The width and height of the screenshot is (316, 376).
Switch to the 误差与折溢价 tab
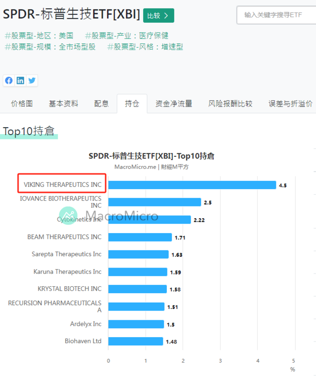[x=290, y=103]
